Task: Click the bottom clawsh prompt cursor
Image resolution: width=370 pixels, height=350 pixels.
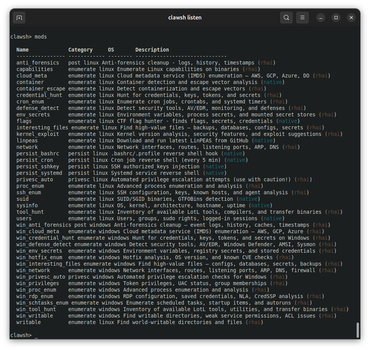Action: click(36, 335)
